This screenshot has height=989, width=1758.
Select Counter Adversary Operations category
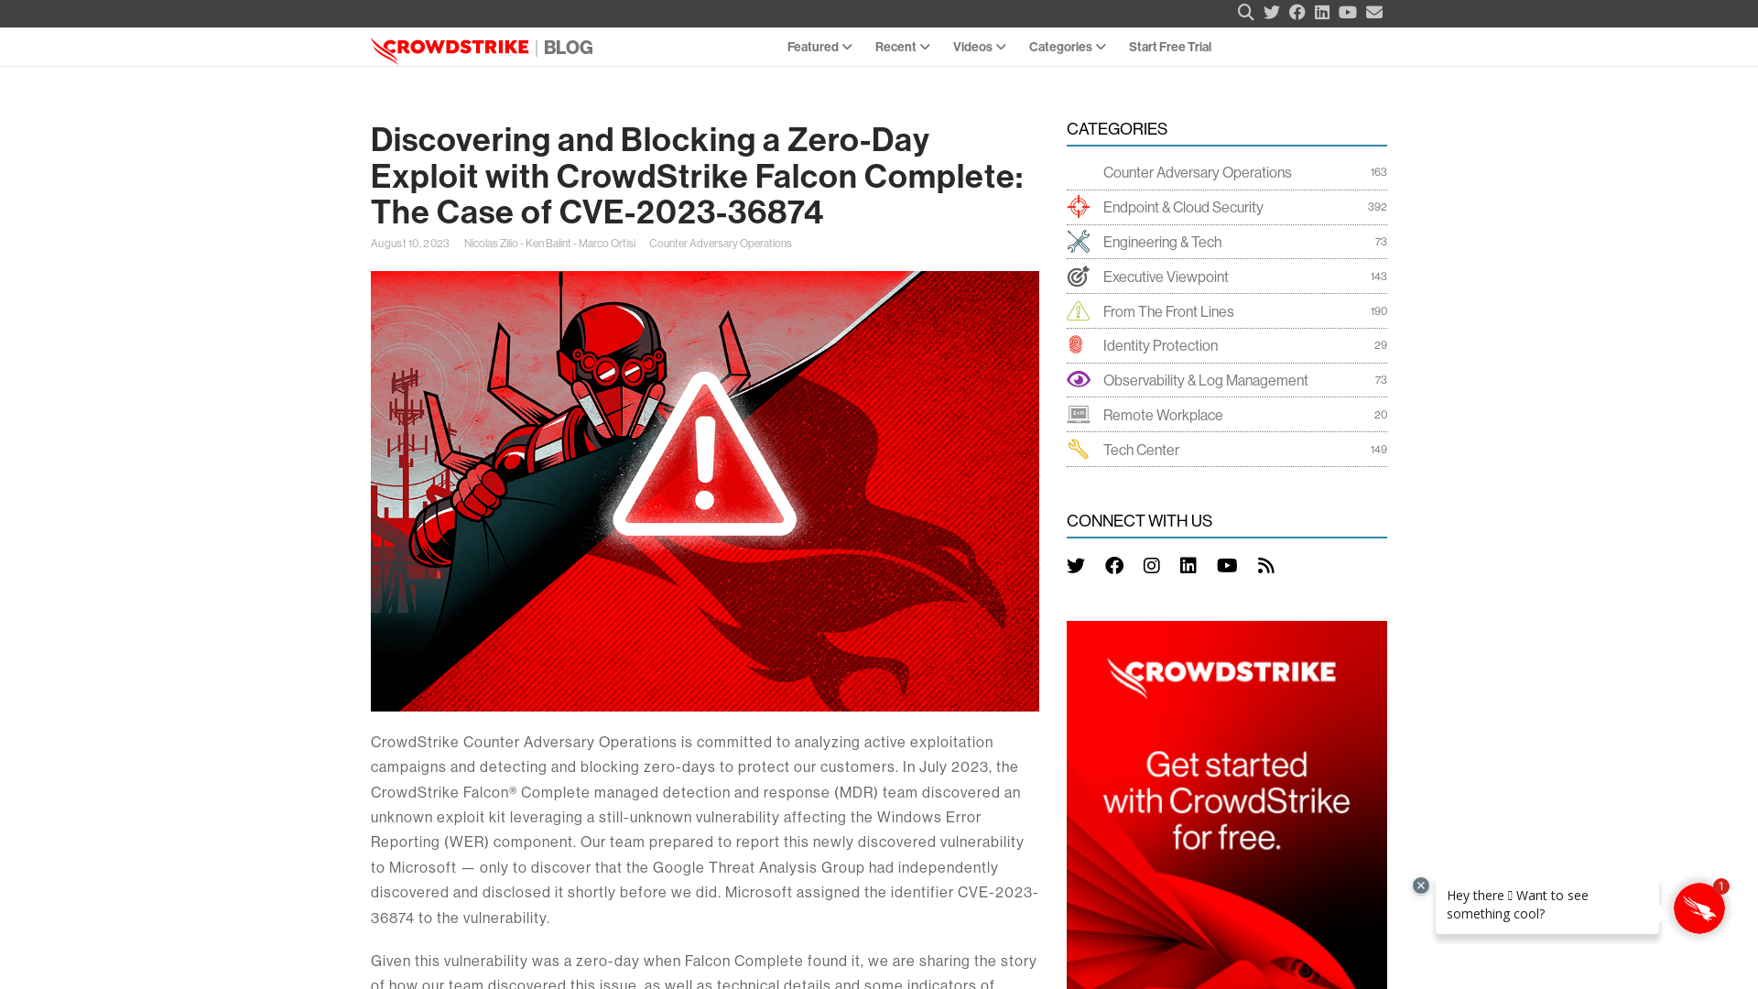click(x=1197, y=171)
